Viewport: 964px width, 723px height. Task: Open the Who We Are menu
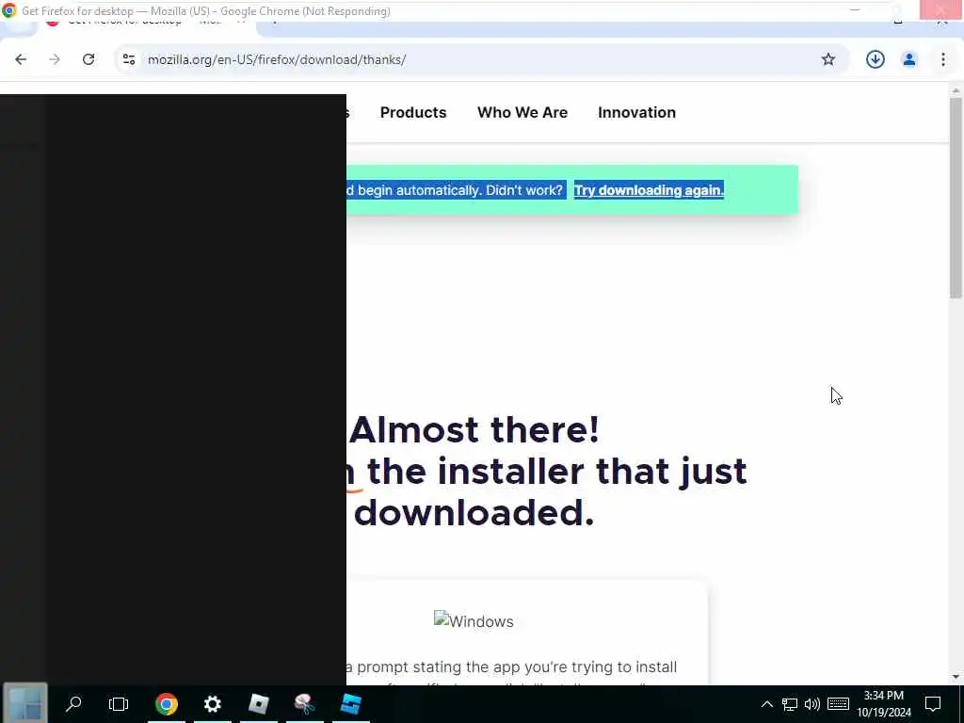tap(522, 113)
